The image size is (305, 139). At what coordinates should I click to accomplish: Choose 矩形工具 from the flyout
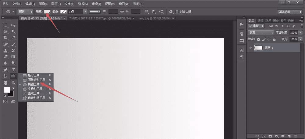[x=35, y=75]
